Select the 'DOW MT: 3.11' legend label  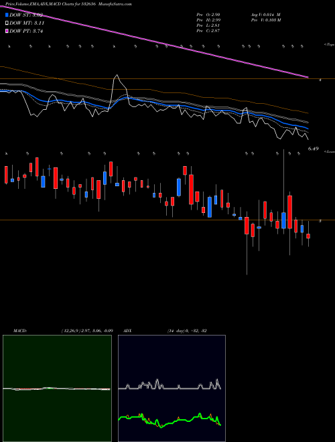click(27, 23)
